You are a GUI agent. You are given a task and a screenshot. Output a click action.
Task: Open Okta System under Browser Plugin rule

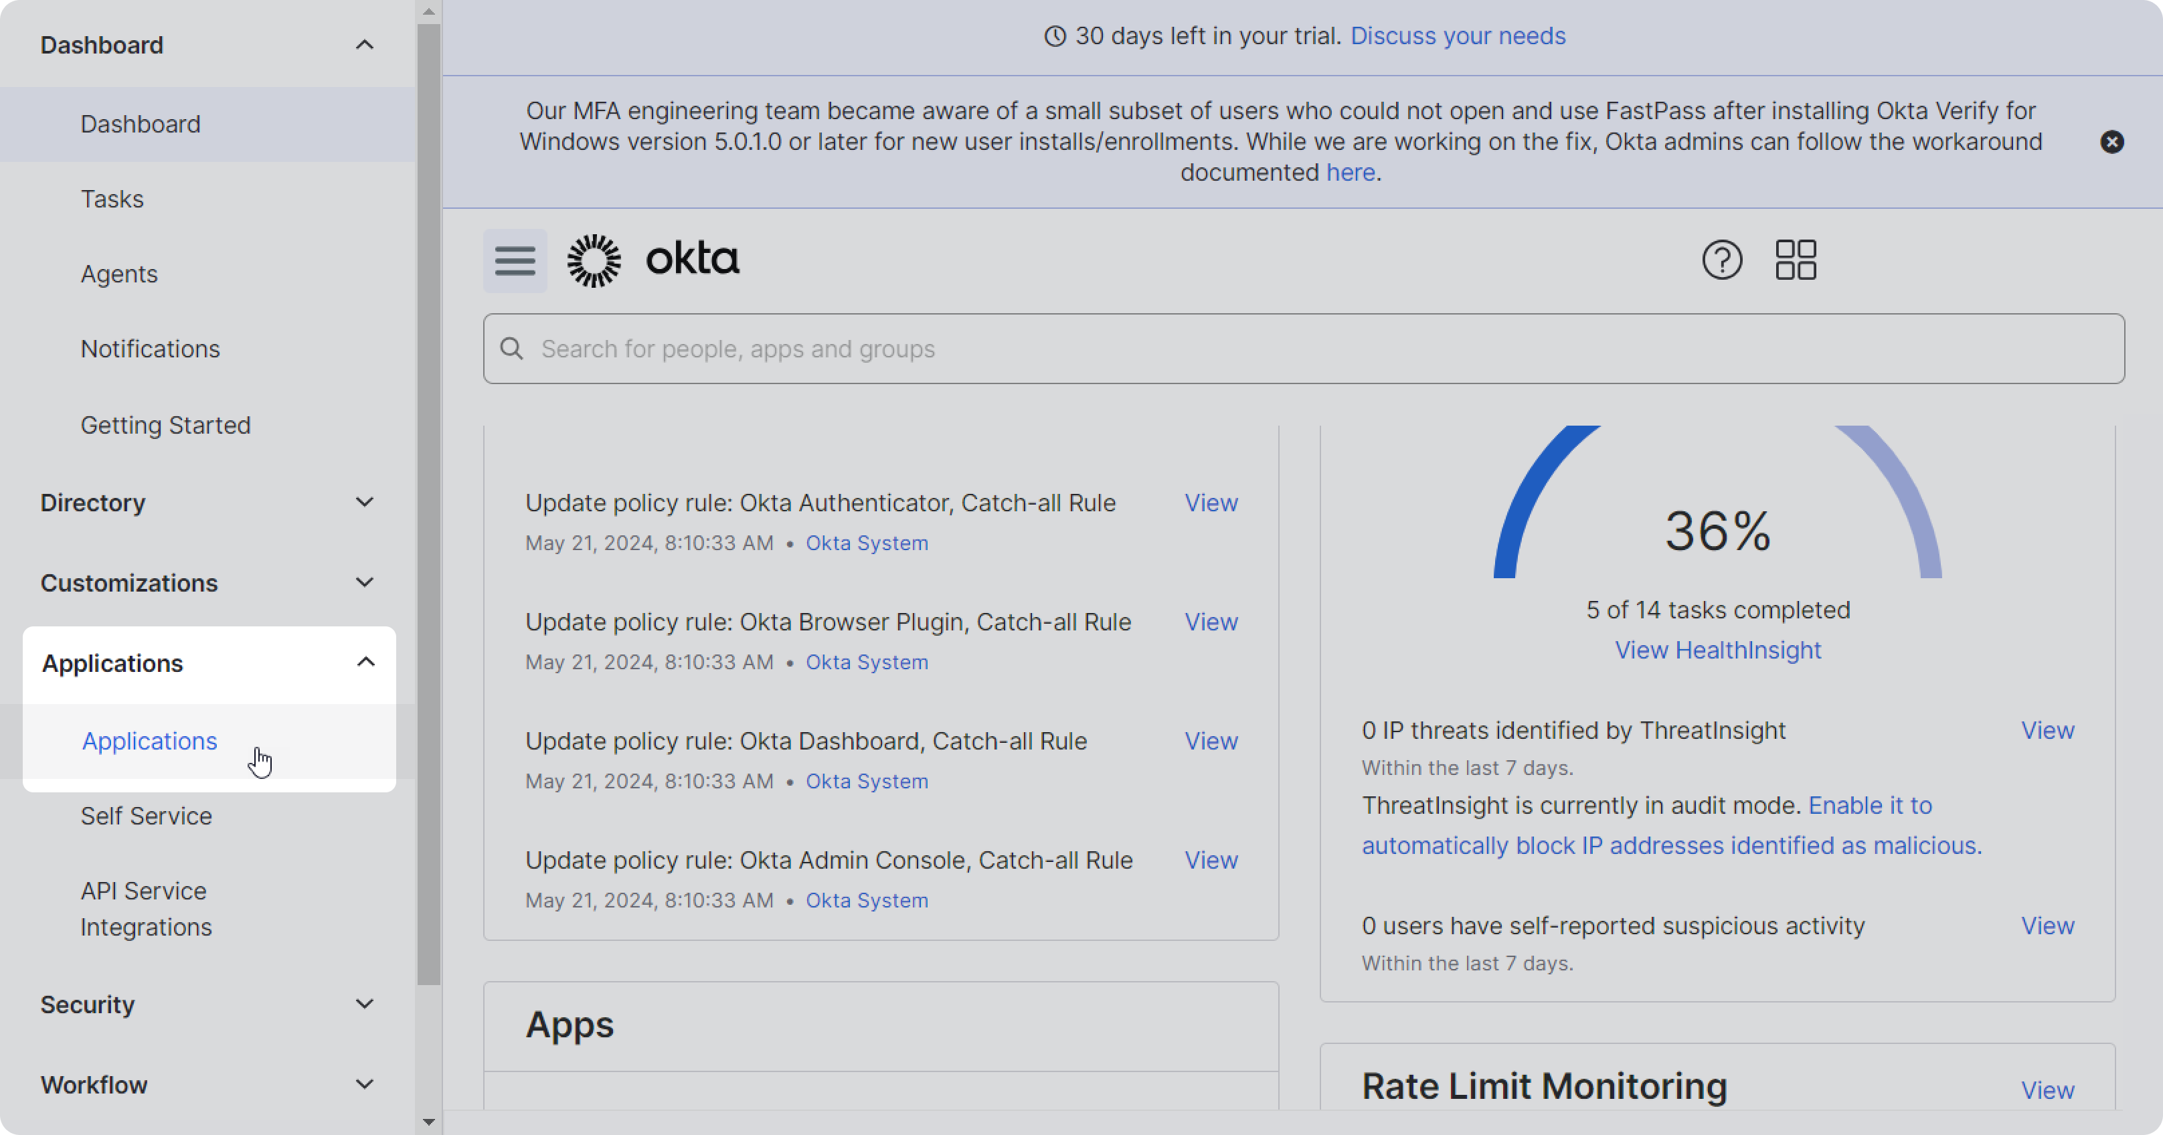[867, 663]
